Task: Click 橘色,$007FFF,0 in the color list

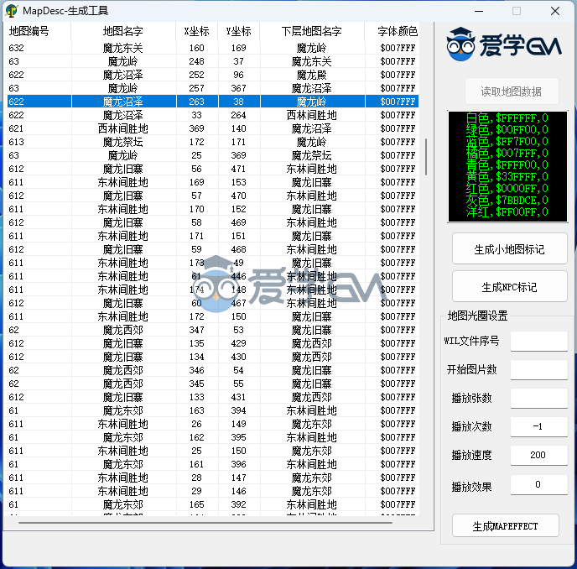Action: [x=507, y=154]
